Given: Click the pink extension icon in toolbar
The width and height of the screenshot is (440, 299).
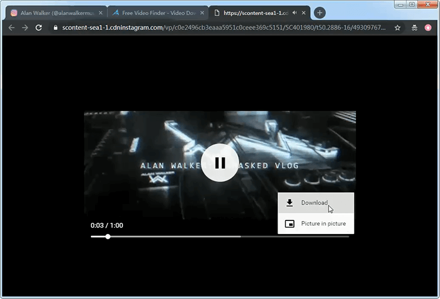Looking at the screenshot, I should (428, 28).
